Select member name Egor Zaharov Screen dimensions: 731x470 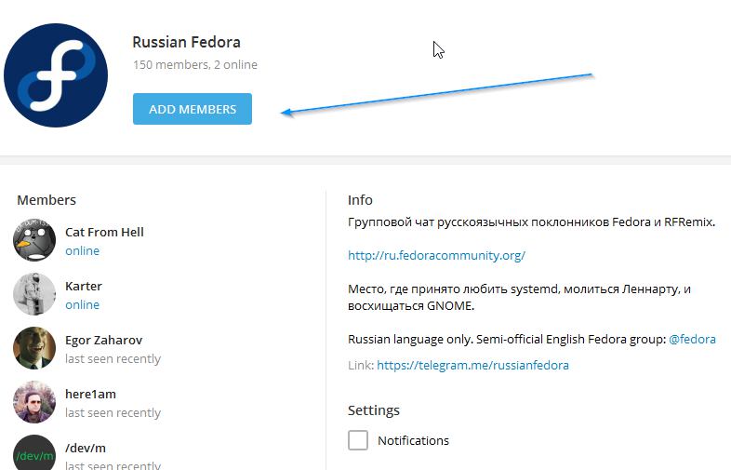103,341
